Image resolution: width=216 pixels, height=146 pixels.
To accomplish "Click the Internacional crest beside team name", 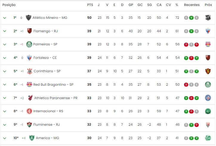I will pos(29,111).
